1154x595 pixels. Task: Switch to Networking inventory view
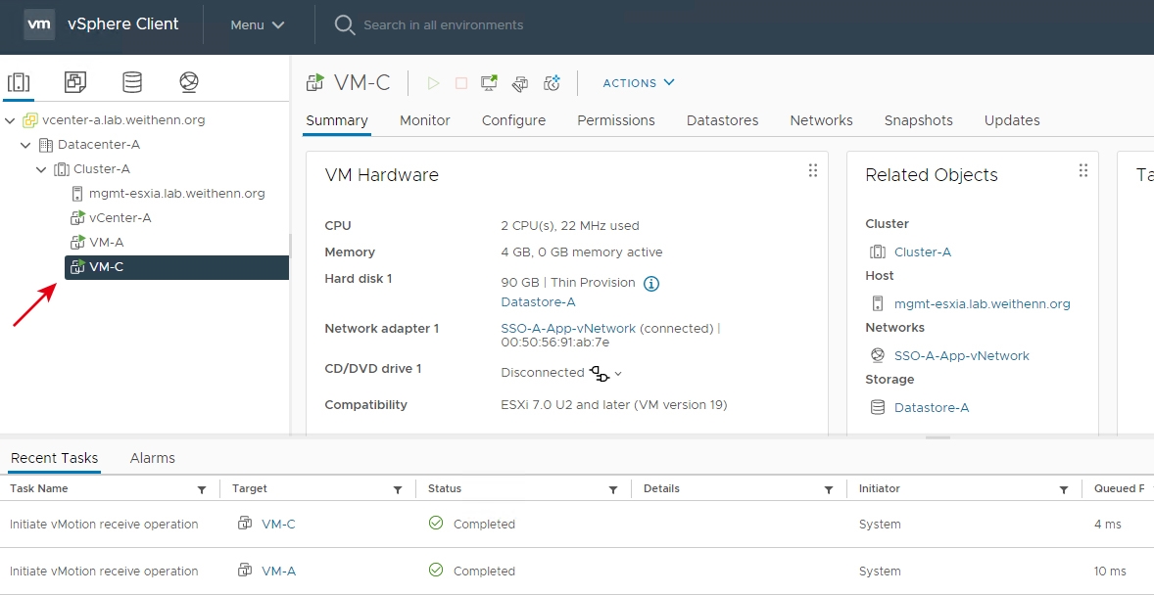pyautogui.click(x=189, y=82)
